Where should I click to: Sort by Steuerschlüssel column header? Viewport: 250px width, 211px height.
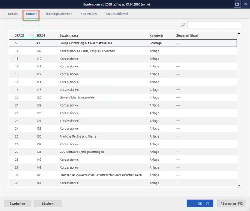(205, 35)
